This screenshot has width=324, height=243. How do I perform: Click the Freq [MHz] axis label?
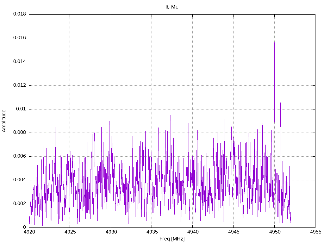(172, 239)
